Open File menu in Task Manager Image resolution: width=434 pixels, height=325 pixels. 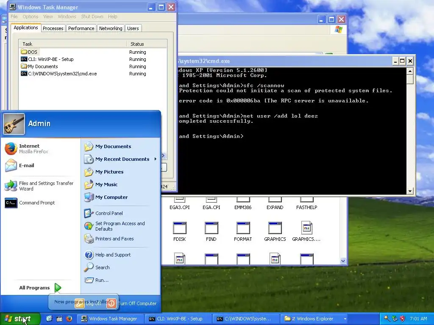pos(14,17)
